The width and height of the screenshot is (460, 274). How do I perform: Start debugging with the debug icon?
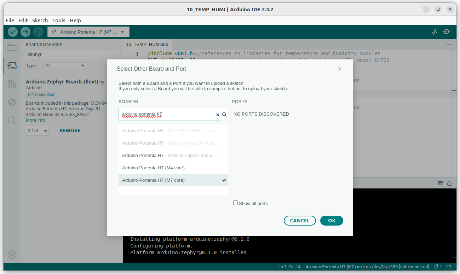[38, 32]
